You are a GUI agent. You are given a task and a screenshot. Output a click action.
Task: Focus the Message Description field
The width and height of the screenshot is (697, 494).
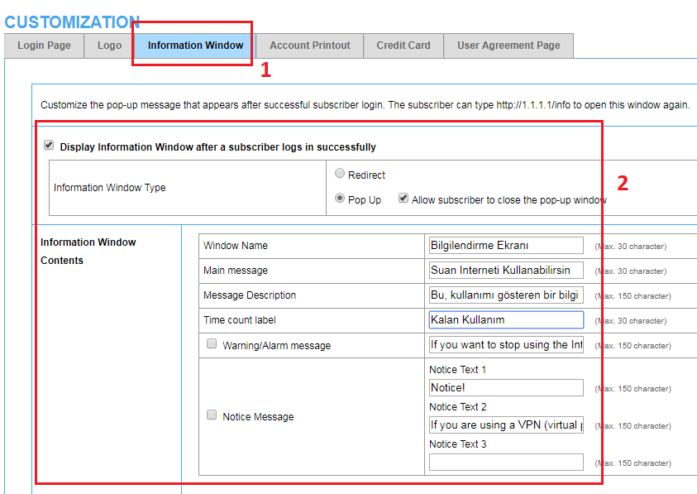506,295
